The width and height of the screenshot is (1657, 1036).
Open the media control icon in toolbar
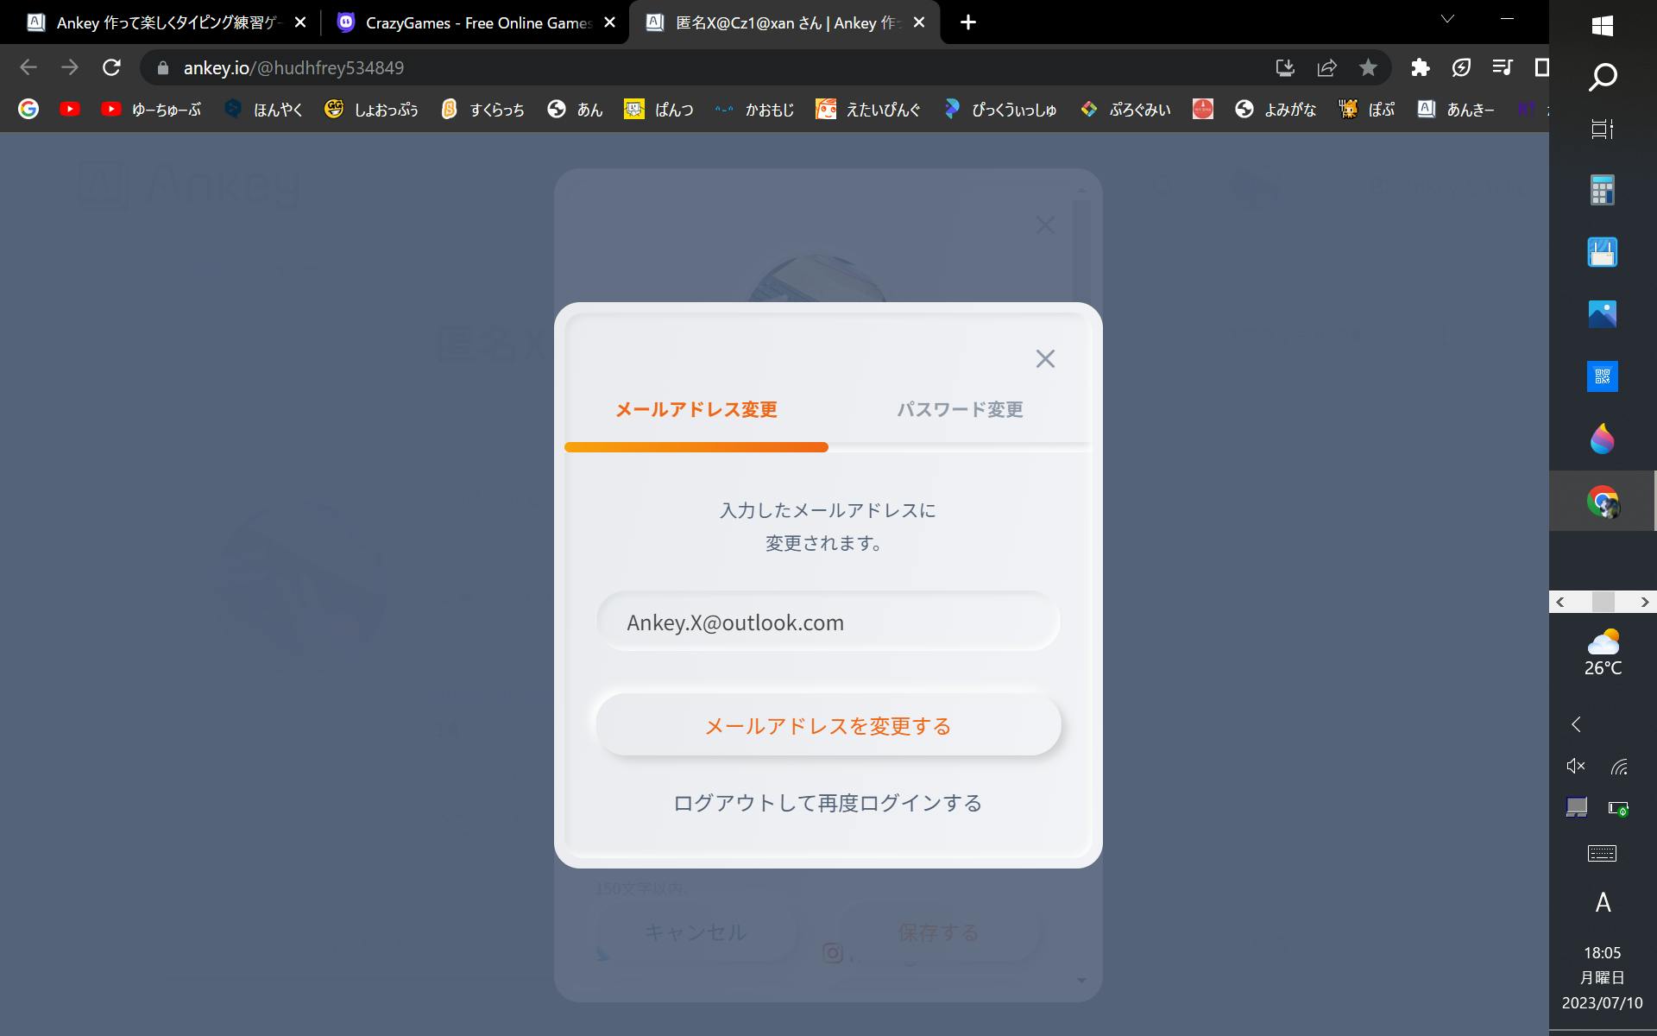tap(1503, 67)
